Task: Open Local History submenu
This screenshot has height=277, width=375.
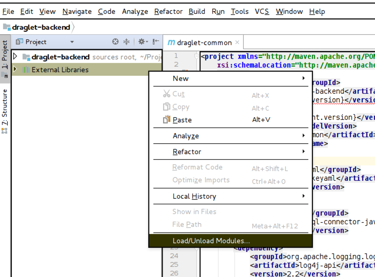Action: click(231, 196)
